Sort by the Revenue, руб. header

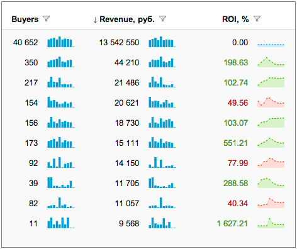click(127, 19)
